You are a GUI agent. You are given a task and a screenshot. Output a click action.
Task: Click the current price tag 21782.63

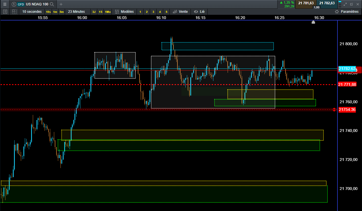coord(347,69)
